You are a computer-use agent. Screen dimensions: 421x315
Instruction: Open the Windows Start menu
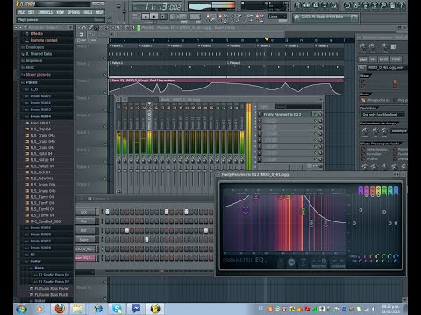[21, 309]
